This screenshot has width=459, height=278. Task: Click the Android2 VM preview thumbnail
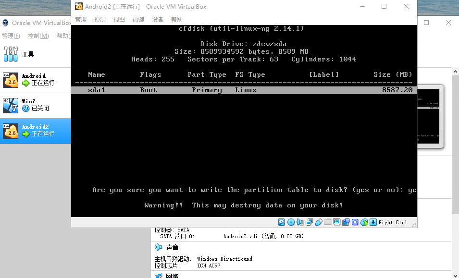(x=430, y=116)
